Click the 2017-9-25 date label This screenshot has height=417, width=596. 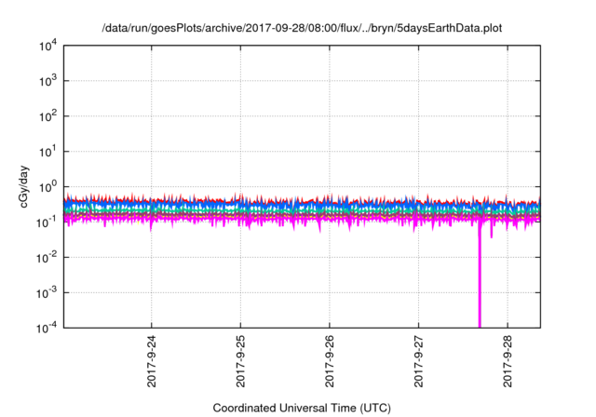pos(240,361)
